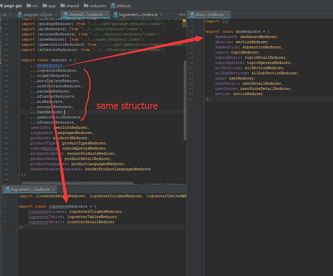The width and height of the screenshot is (333, 276).
Task: Collapse the reducer export block at line 23
Action: pyautogui.click(x=19, y=60)
